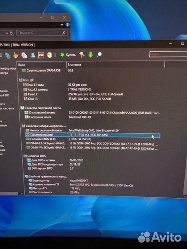Select 'DIMM-E1: SK hynix HMA42...' row
The image size is (187, 249).
(46, 143)
